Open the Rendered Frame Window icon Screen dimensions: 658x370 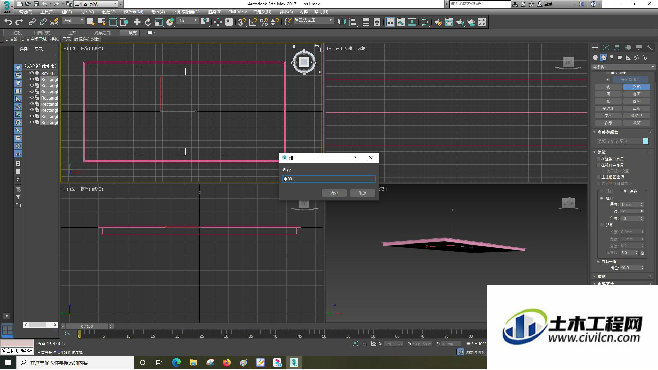[x=449, y=22]
